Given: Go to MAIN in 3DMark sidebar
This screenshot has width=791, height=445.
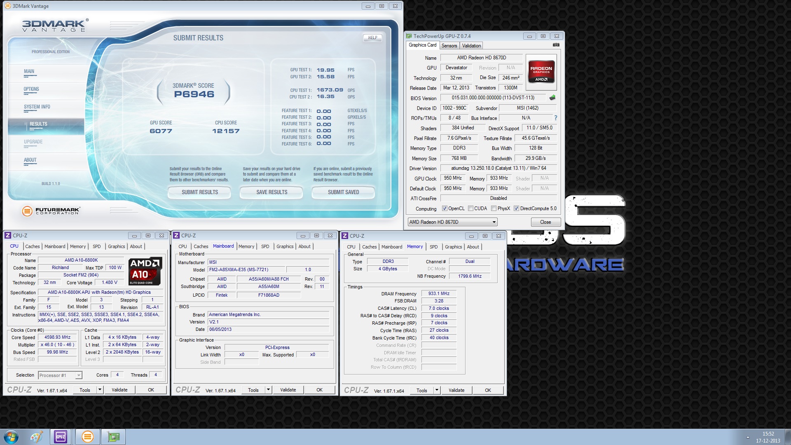Looking at the screenshot, I should pyautogui.click(x=29, y=71).
